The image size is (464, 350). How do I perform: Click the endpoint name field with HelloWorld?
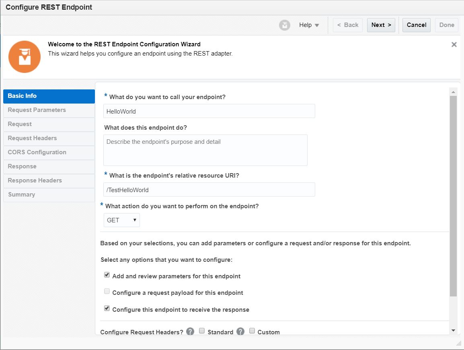pos(209,111)
